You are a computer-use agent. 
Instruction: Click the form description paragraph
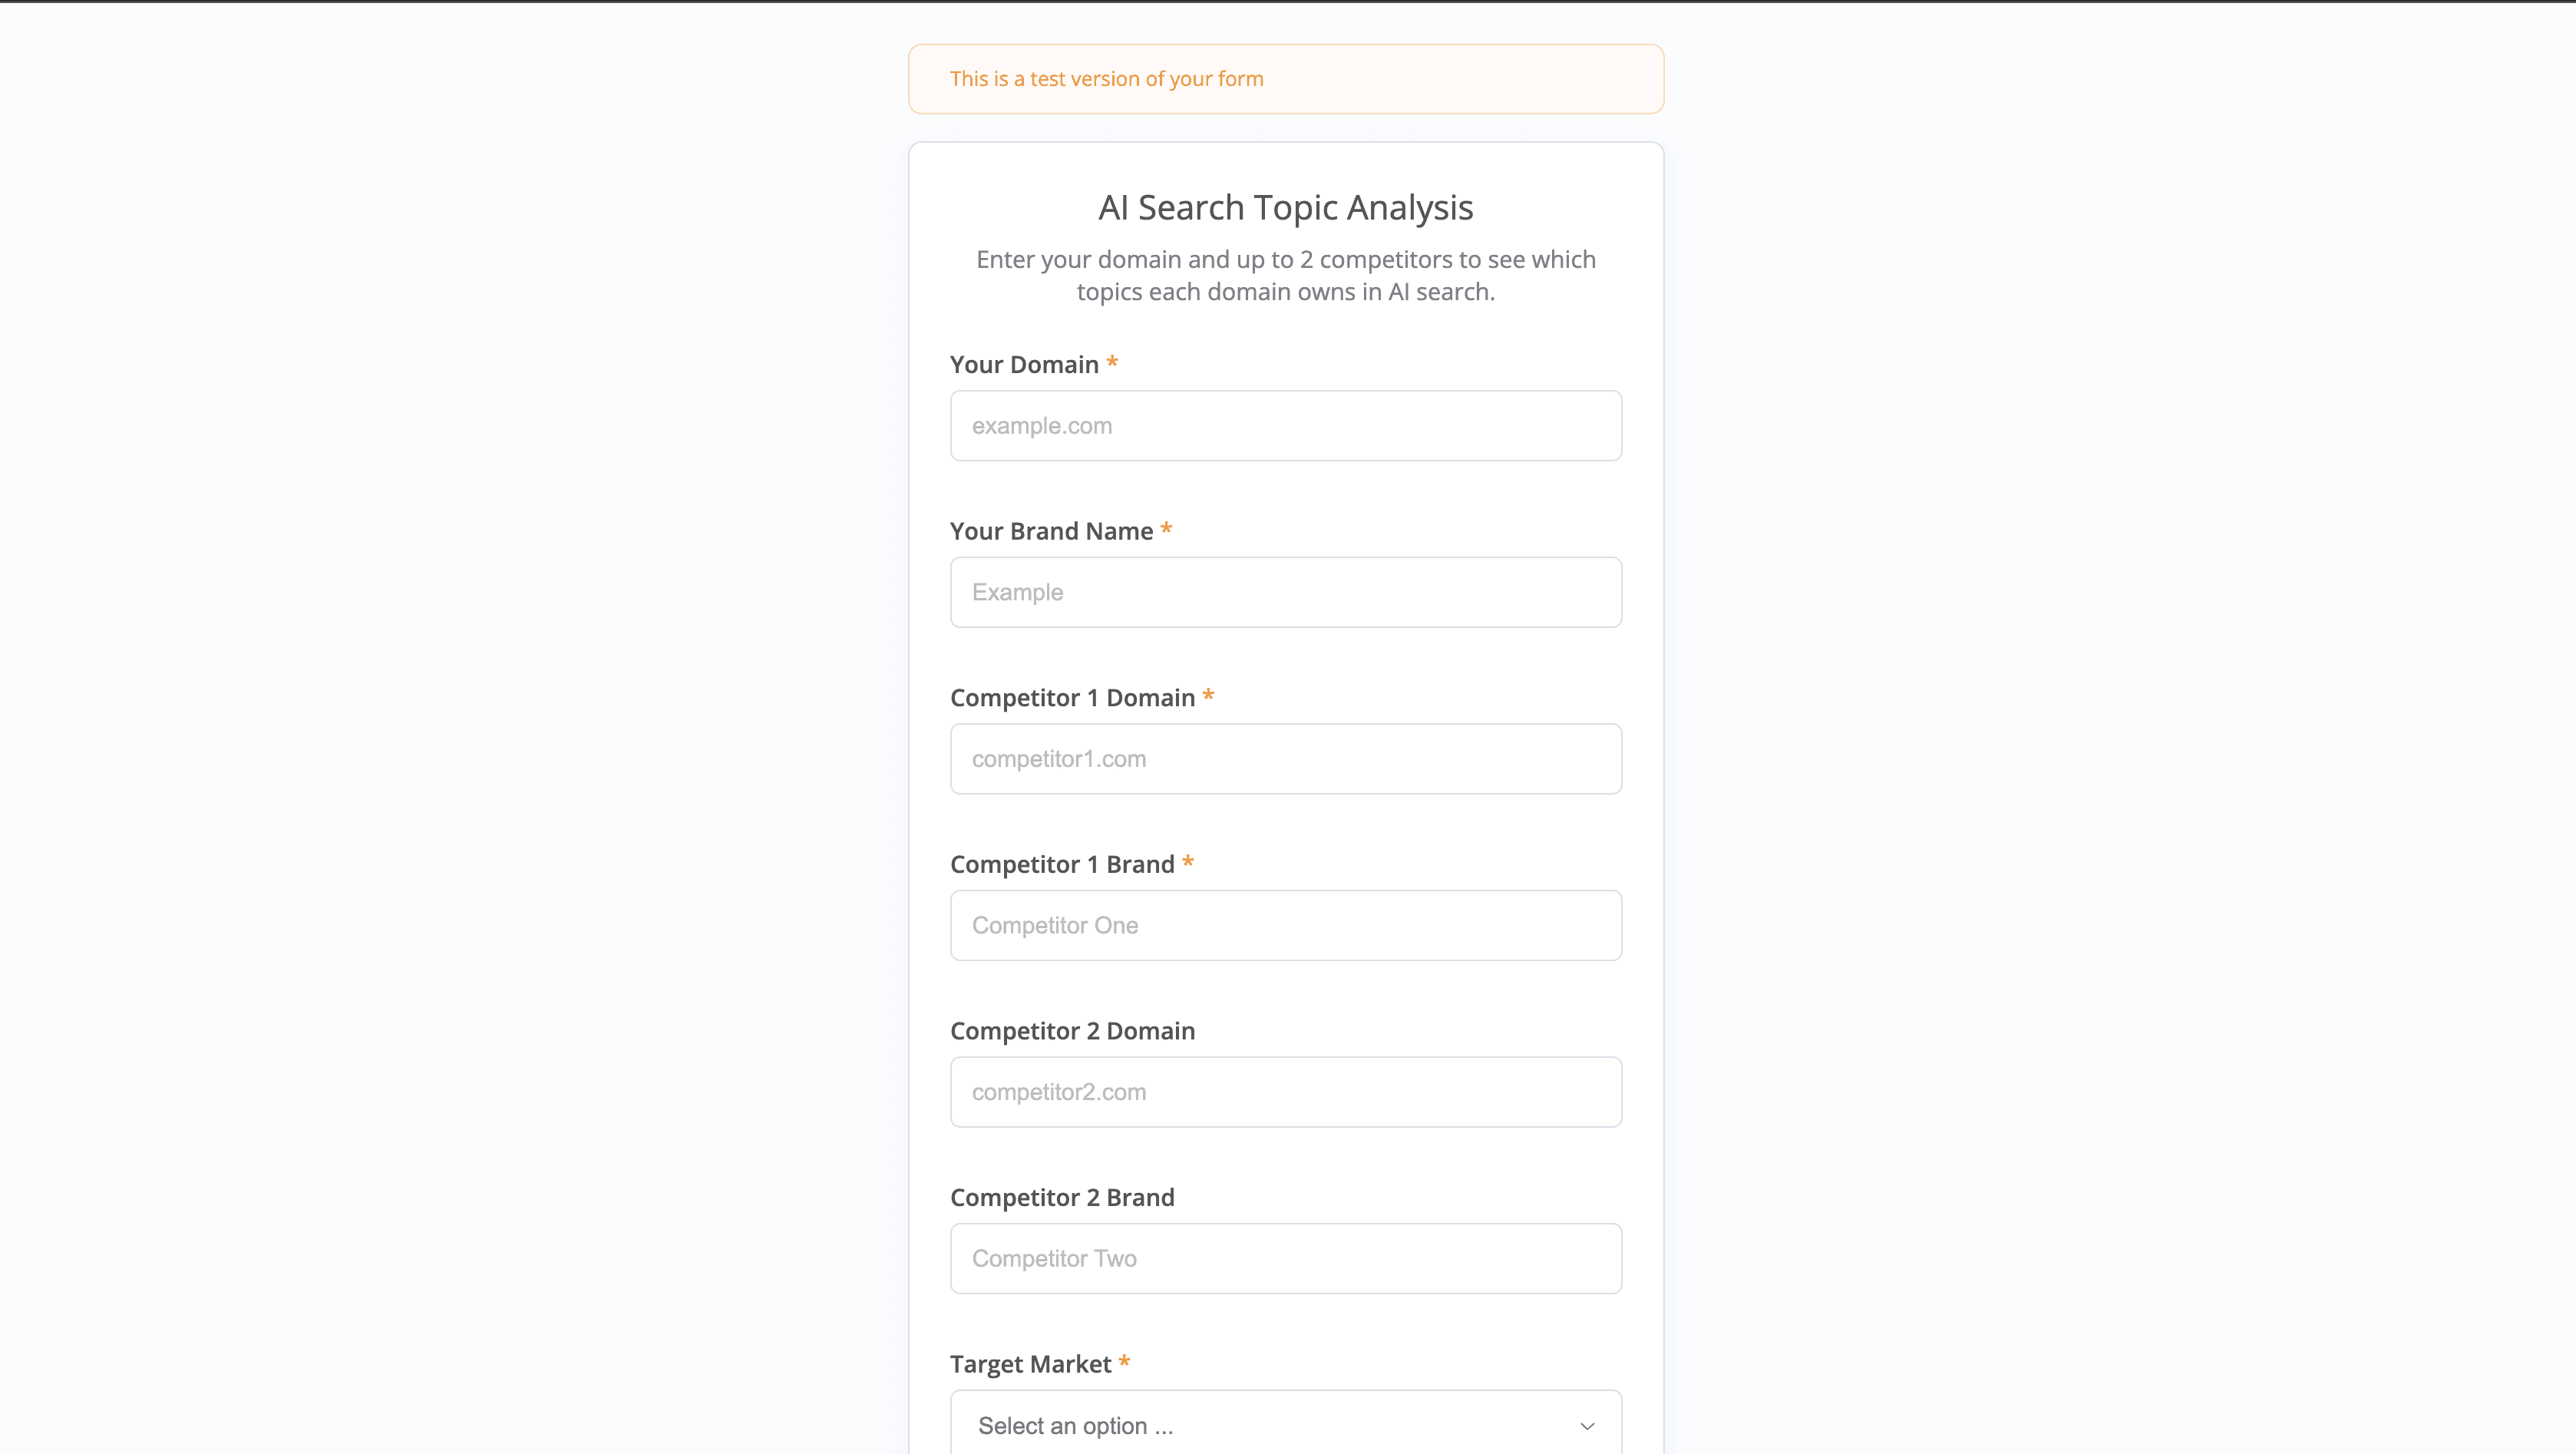[1285, 275]
